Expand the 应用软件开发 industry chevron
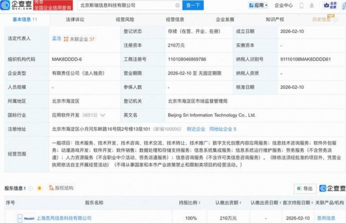Viewport: 346px width, 223px height. (103, 115)
